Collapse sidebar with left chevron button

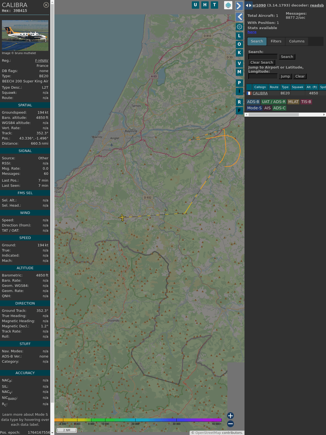[239, 17]
